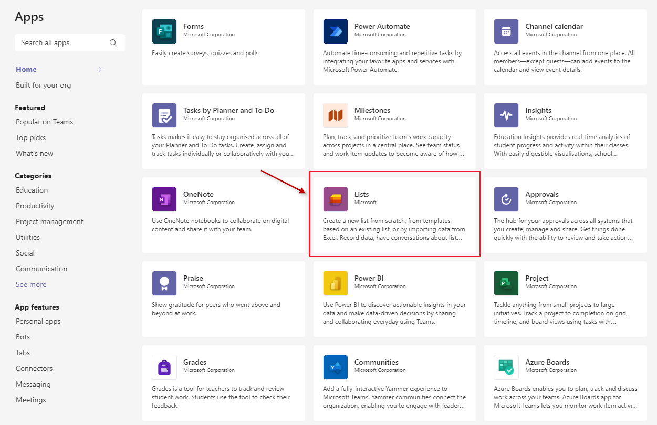Click the Lists title text

[x=362, y=194]
